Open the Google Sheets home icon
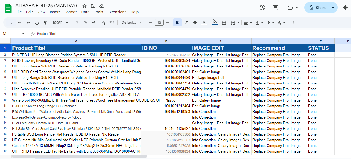This screenshot has width=351, height=159. (x=8, y=8)
